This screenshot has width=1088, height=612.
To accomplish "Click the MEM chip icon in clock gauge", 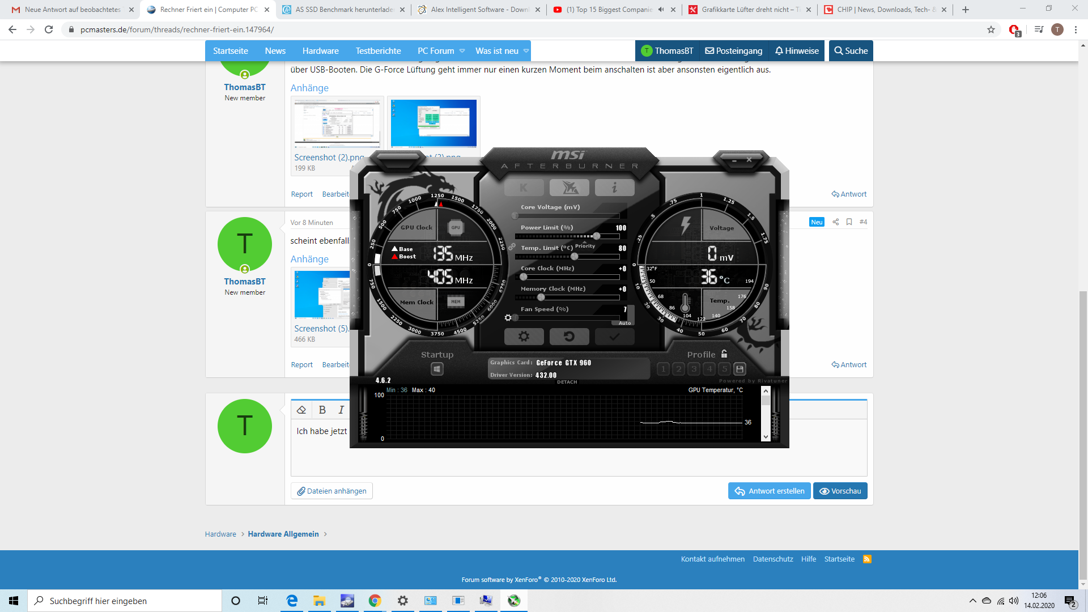I will pos(456,301).
